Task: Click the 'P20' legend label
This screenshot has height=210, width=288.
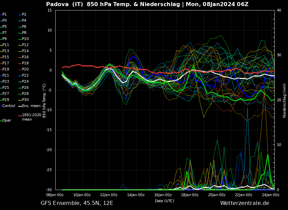Action: [x=25, y=69]
